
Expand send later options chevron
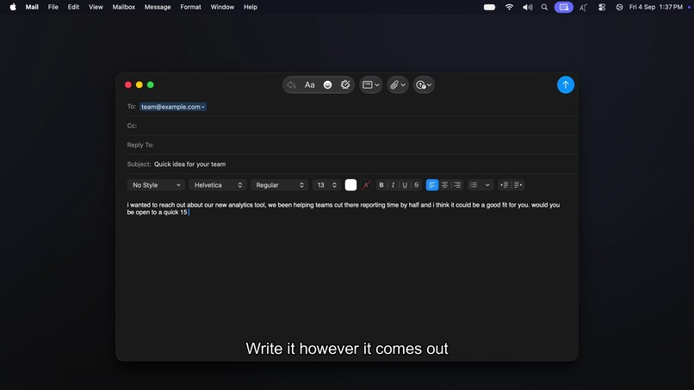pos(430,85)
